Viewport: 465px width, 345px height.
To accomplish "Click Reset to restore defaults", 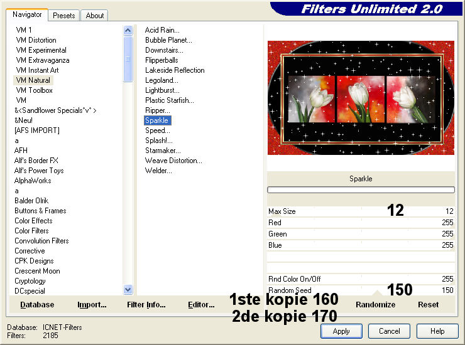I will 428,305.
